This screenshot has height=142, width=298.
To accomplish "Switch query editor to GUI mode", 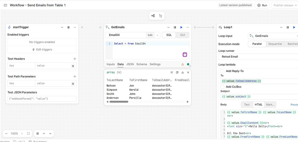I will (182, 35).
